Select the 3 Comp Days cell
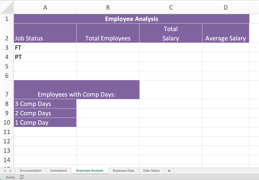 click(45, 104)
